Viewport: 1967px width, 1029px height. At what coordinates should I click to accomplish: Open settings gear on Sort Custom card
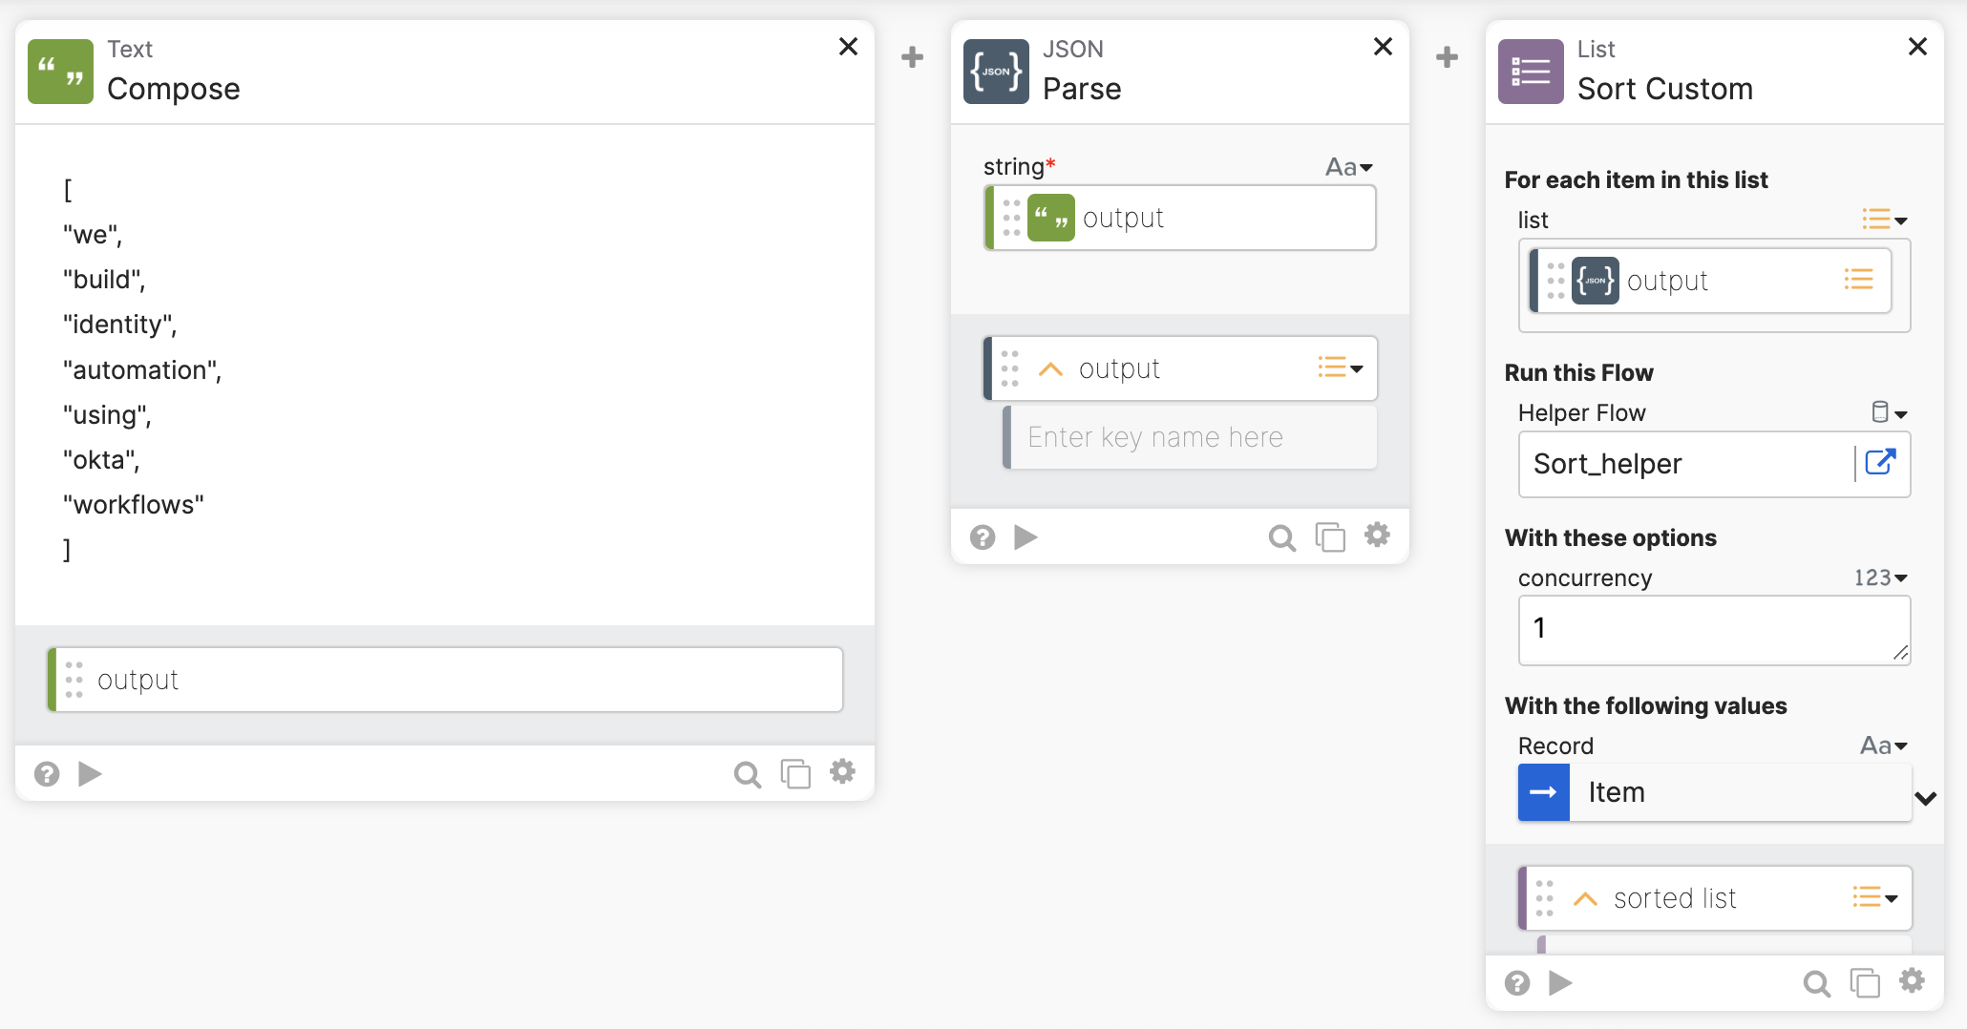click(1912, 981)
